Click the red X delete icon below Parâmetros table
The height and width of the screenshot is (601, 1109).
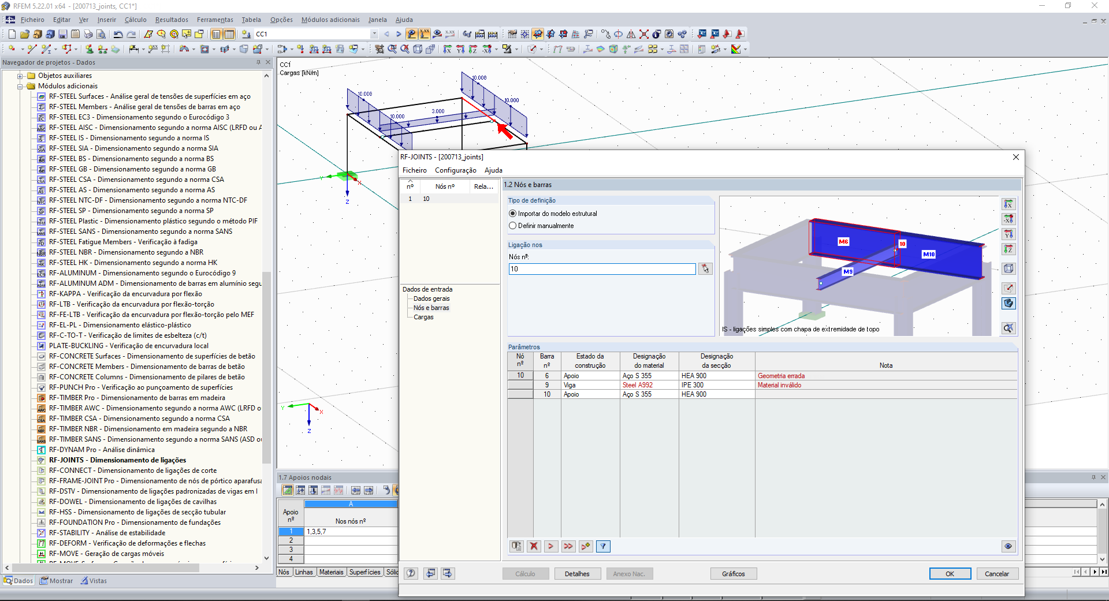(x=534, y=546)
